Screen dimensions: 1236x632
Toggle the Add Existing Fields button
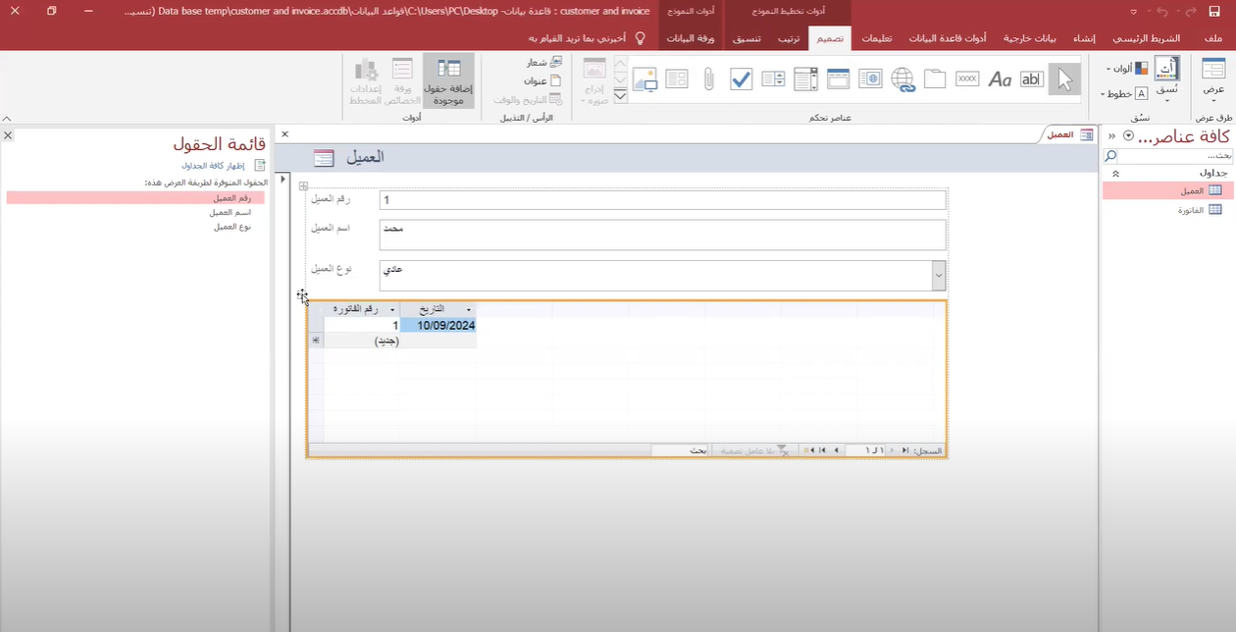[x=448, y=80]
